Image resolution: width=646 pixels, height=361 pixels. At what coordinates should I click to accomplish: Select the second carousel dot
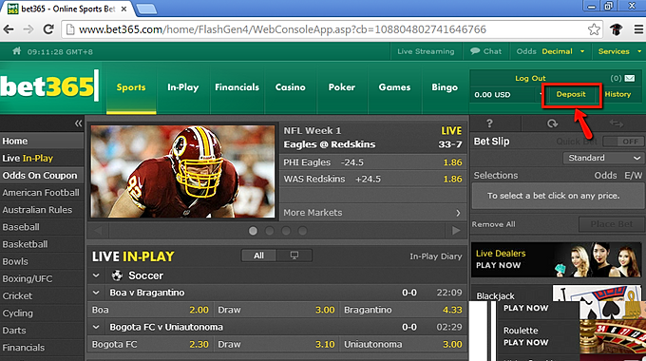270,231
